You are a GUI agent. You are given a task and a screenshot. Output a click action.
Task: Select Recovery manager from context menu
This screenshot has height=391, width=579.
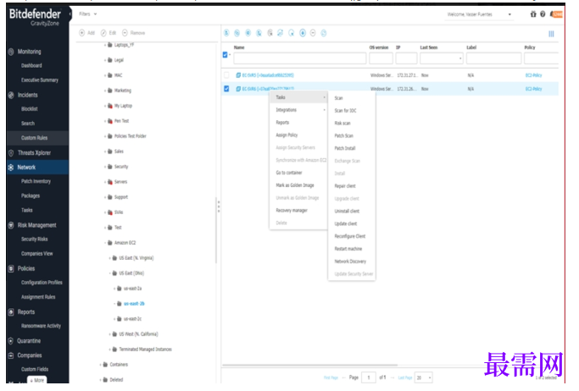click(292, 211)
